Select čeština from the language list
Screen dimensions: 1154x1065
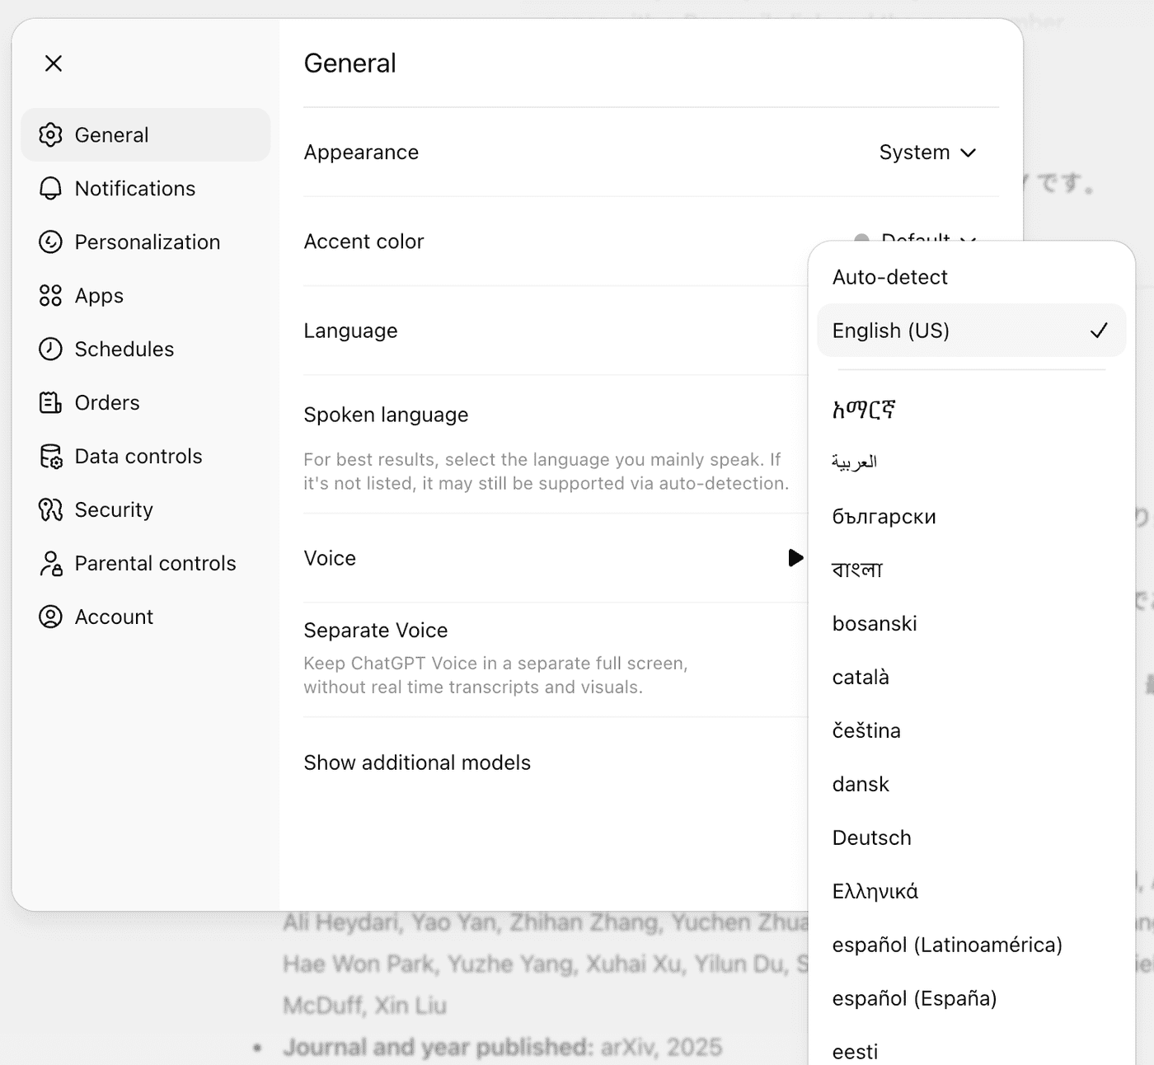pyautogui.click(x=866, y=731)
